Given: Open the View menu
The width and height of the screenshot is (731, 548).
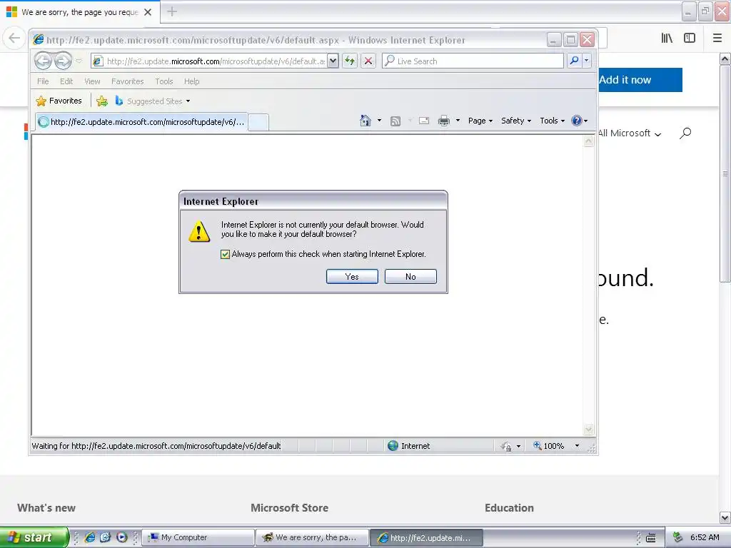Looking at the screenshot, I should tap(92, 81).
